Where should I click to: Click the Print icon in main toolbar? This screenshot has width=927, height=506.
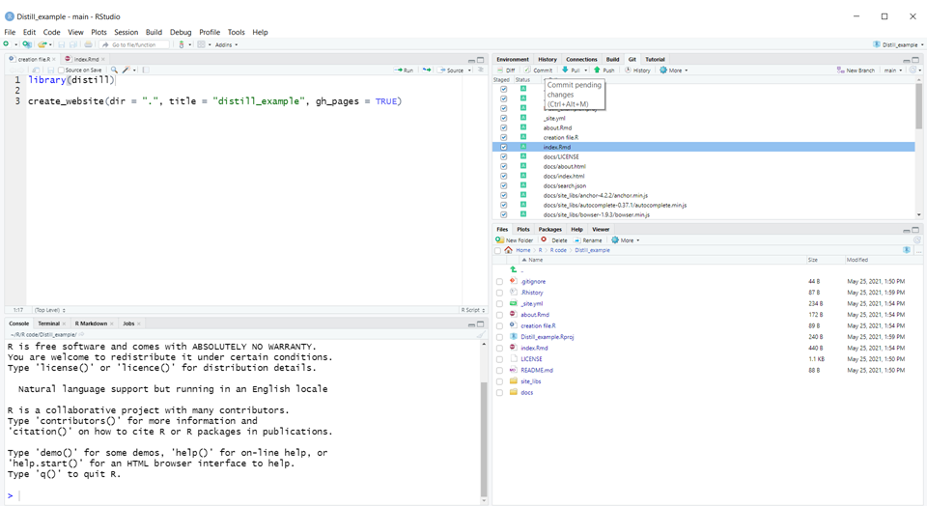tap(88, 44)
